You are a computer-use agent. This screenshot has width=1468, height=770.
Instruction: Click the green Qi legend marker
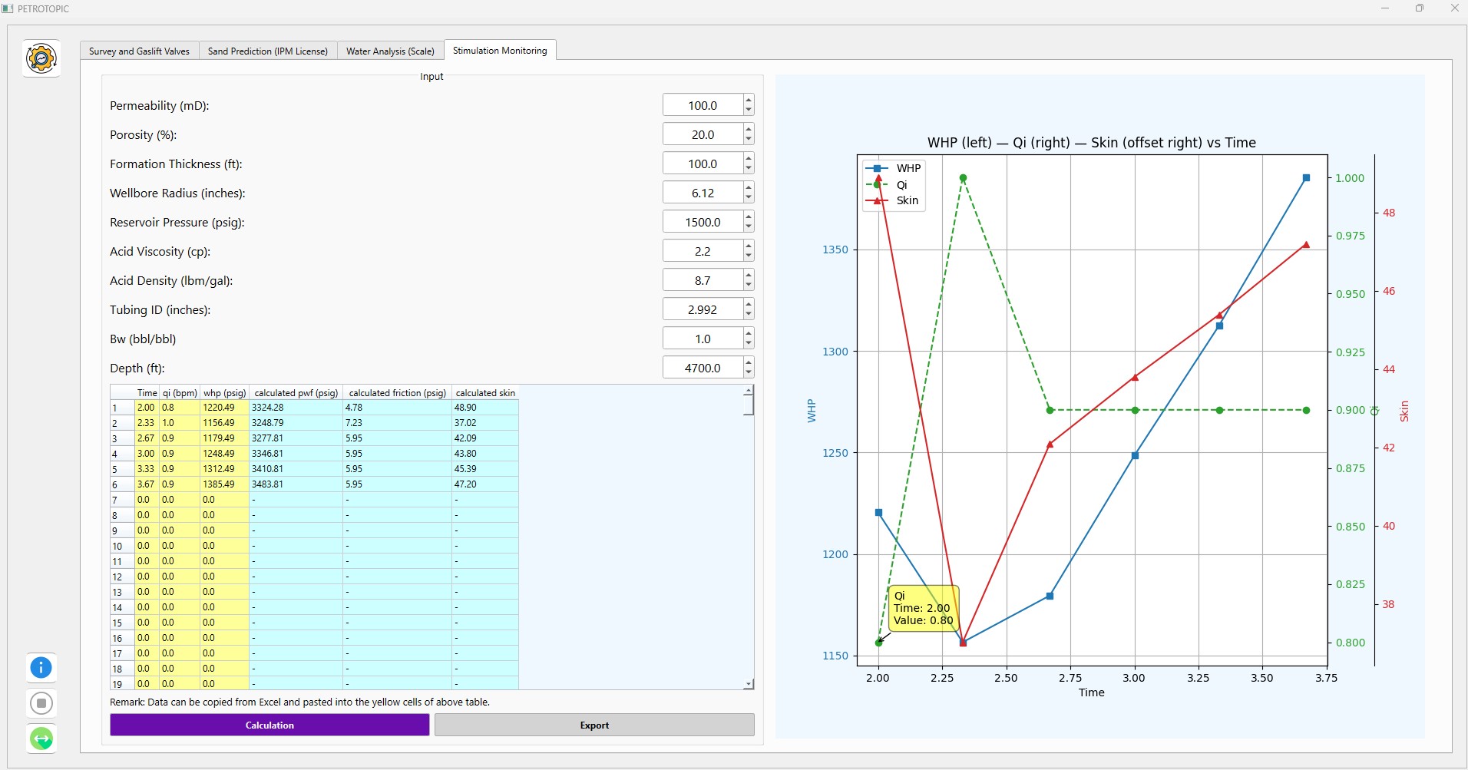876,184
